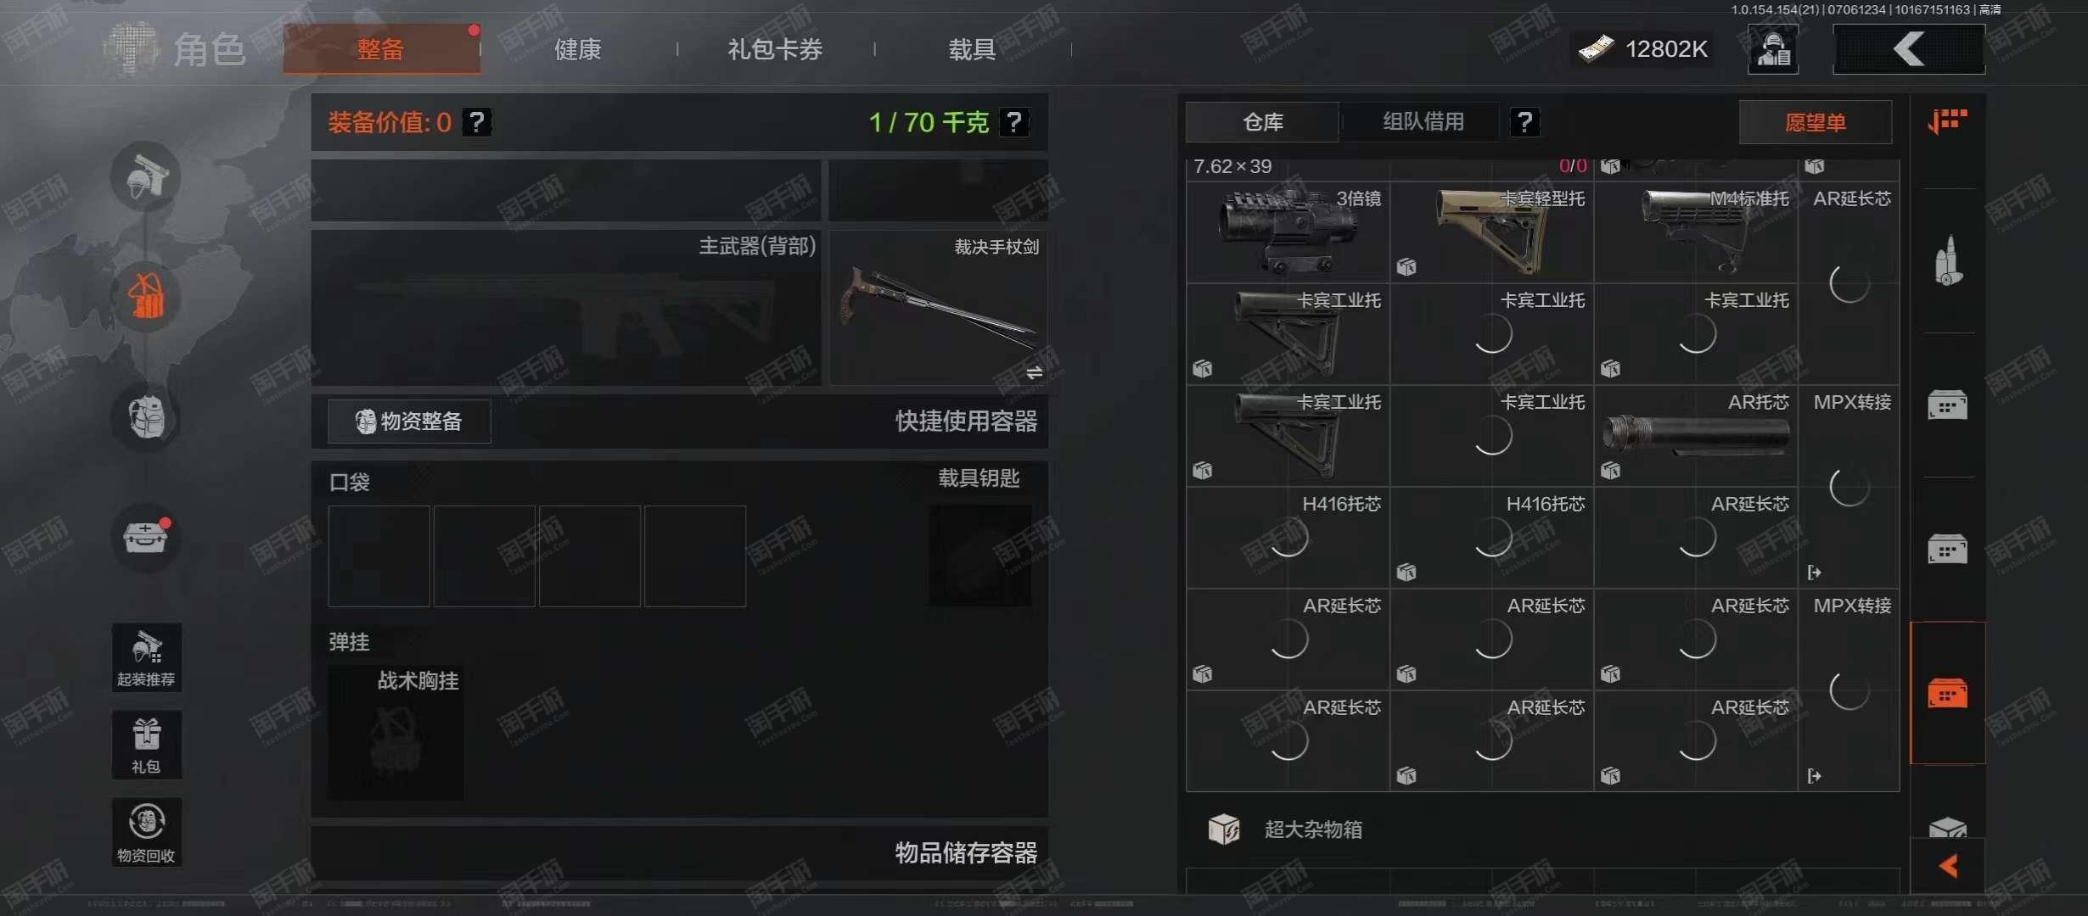
Task: Open the helmet and pistol gear category
Action: coord(145,176)
